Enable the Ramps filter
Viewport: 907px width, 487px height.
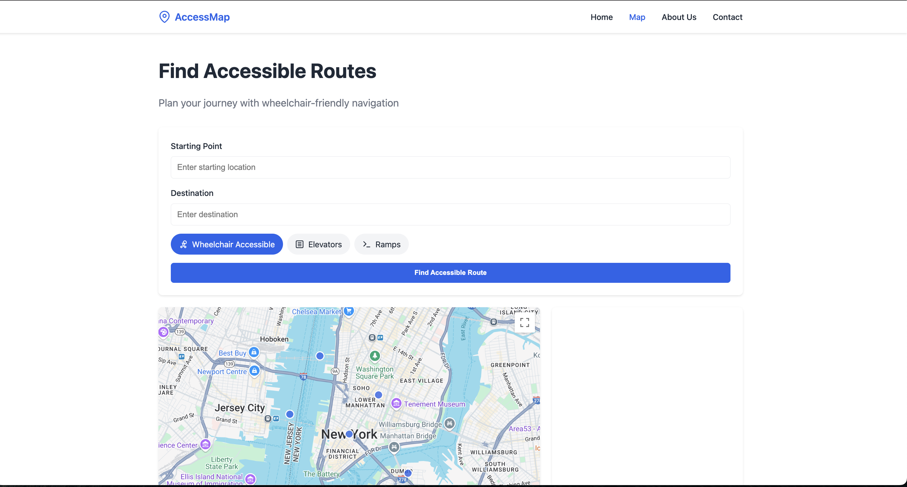381,244
